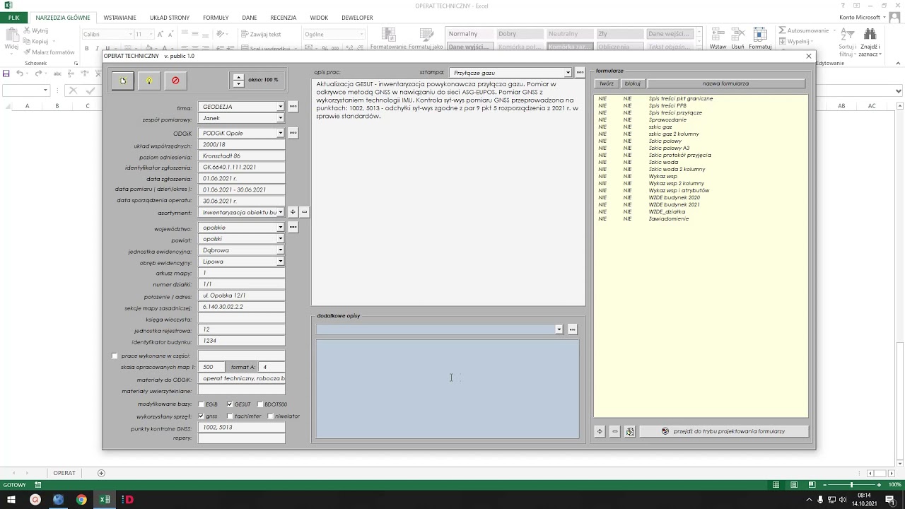Click 'przejdź do trybu projektowania formularzy' button
The width and height of the screenshot is (905, 509).
[x=723, y=431]
